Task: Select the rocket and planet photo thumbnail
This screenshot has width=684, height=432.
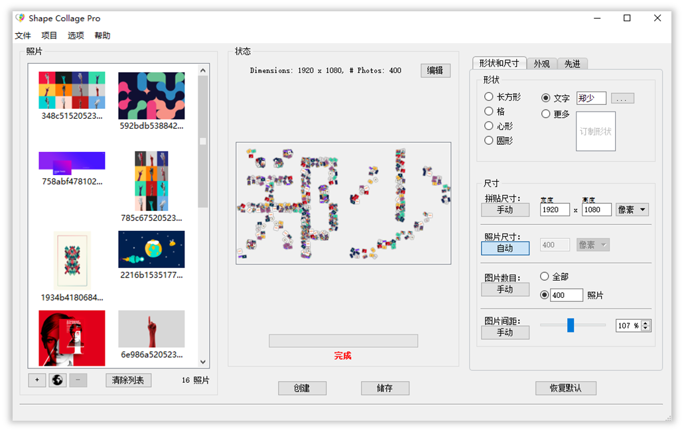Action: coord(151,250)
